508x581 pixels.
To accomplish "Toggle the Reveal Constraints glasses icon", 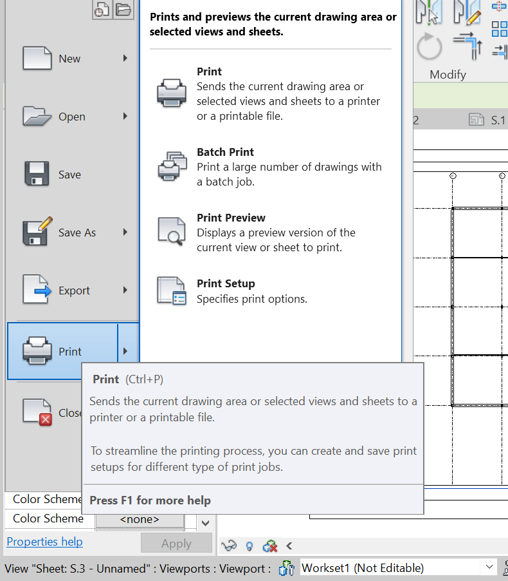I will pos(229,546).
